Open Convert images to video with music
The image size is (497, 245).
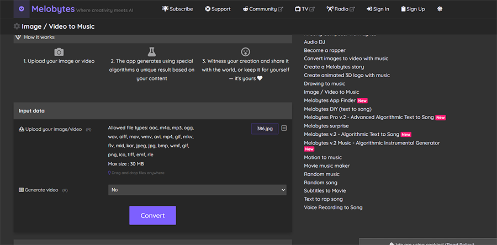(346, 58)
